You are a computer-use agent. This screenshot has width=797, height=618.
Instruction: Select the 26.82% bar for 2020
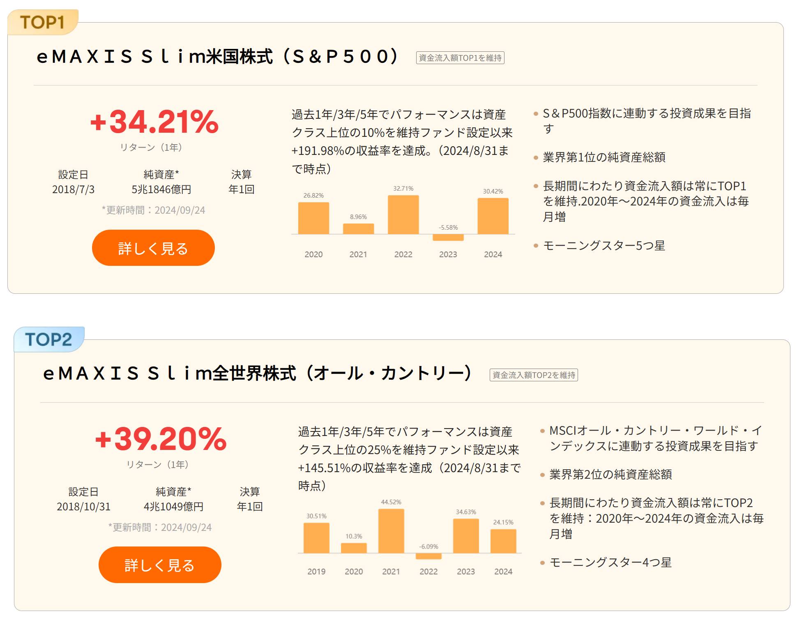coord(313,218)
